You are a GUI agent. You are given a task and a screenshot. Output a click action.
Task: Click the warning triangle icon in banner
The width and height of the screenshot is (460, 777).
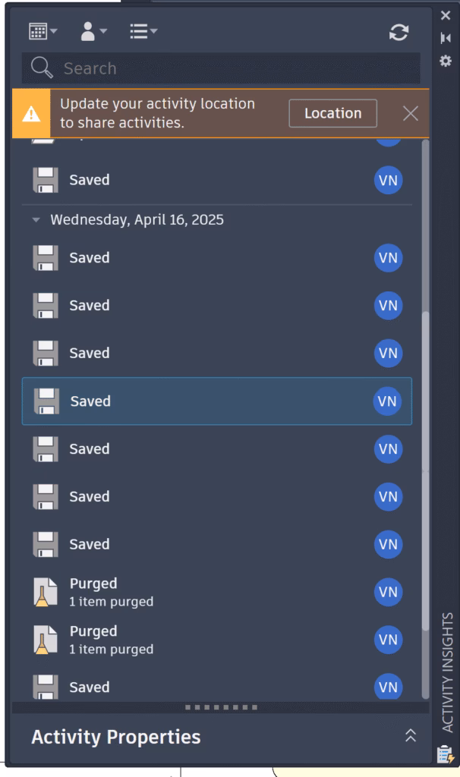[31, 114]
